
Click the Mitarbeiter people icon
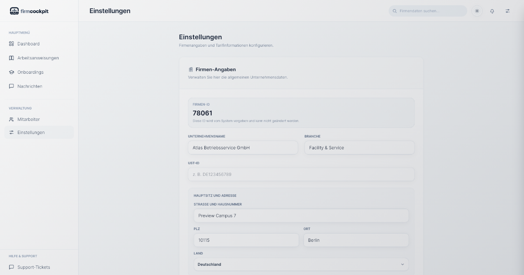tap(12, 119)
